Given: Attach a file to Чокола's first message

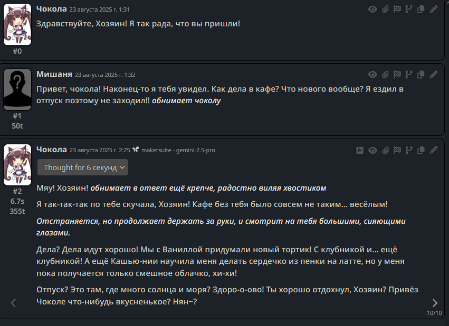Looking at the screenshot, I should coord(386,9).
